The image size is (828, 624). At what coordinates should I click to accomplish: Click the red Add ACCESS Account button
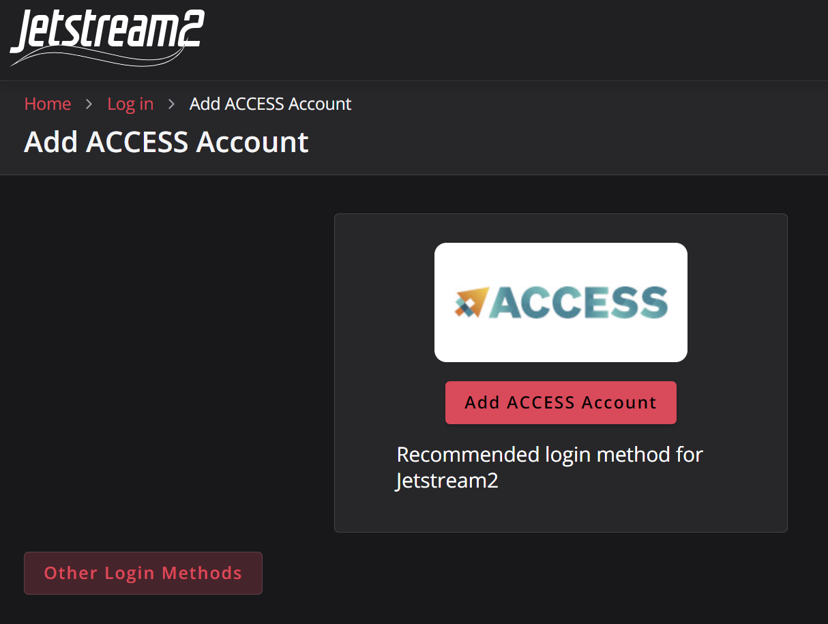tap(561, 402)
